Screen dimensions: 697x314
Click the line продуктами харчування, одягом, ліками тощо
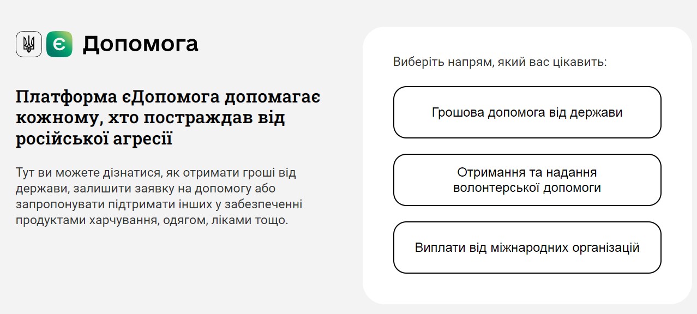click(x=152, y=221)
